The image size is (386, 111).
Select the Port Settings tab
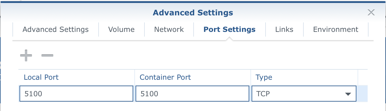coord(229,30)
